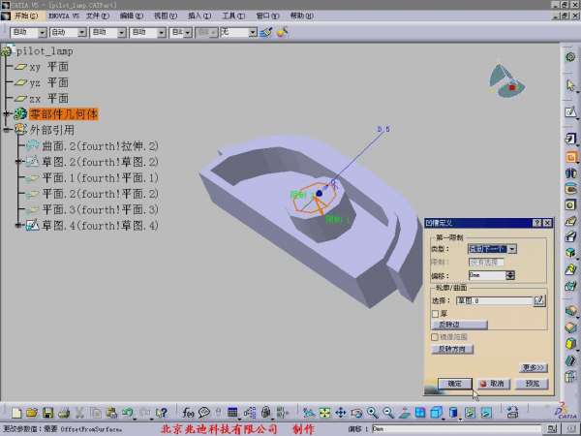Screen dimensions: 581x436
Task: Expand the 零部件几何体 tree node
Action: click(x=6, y=114)
